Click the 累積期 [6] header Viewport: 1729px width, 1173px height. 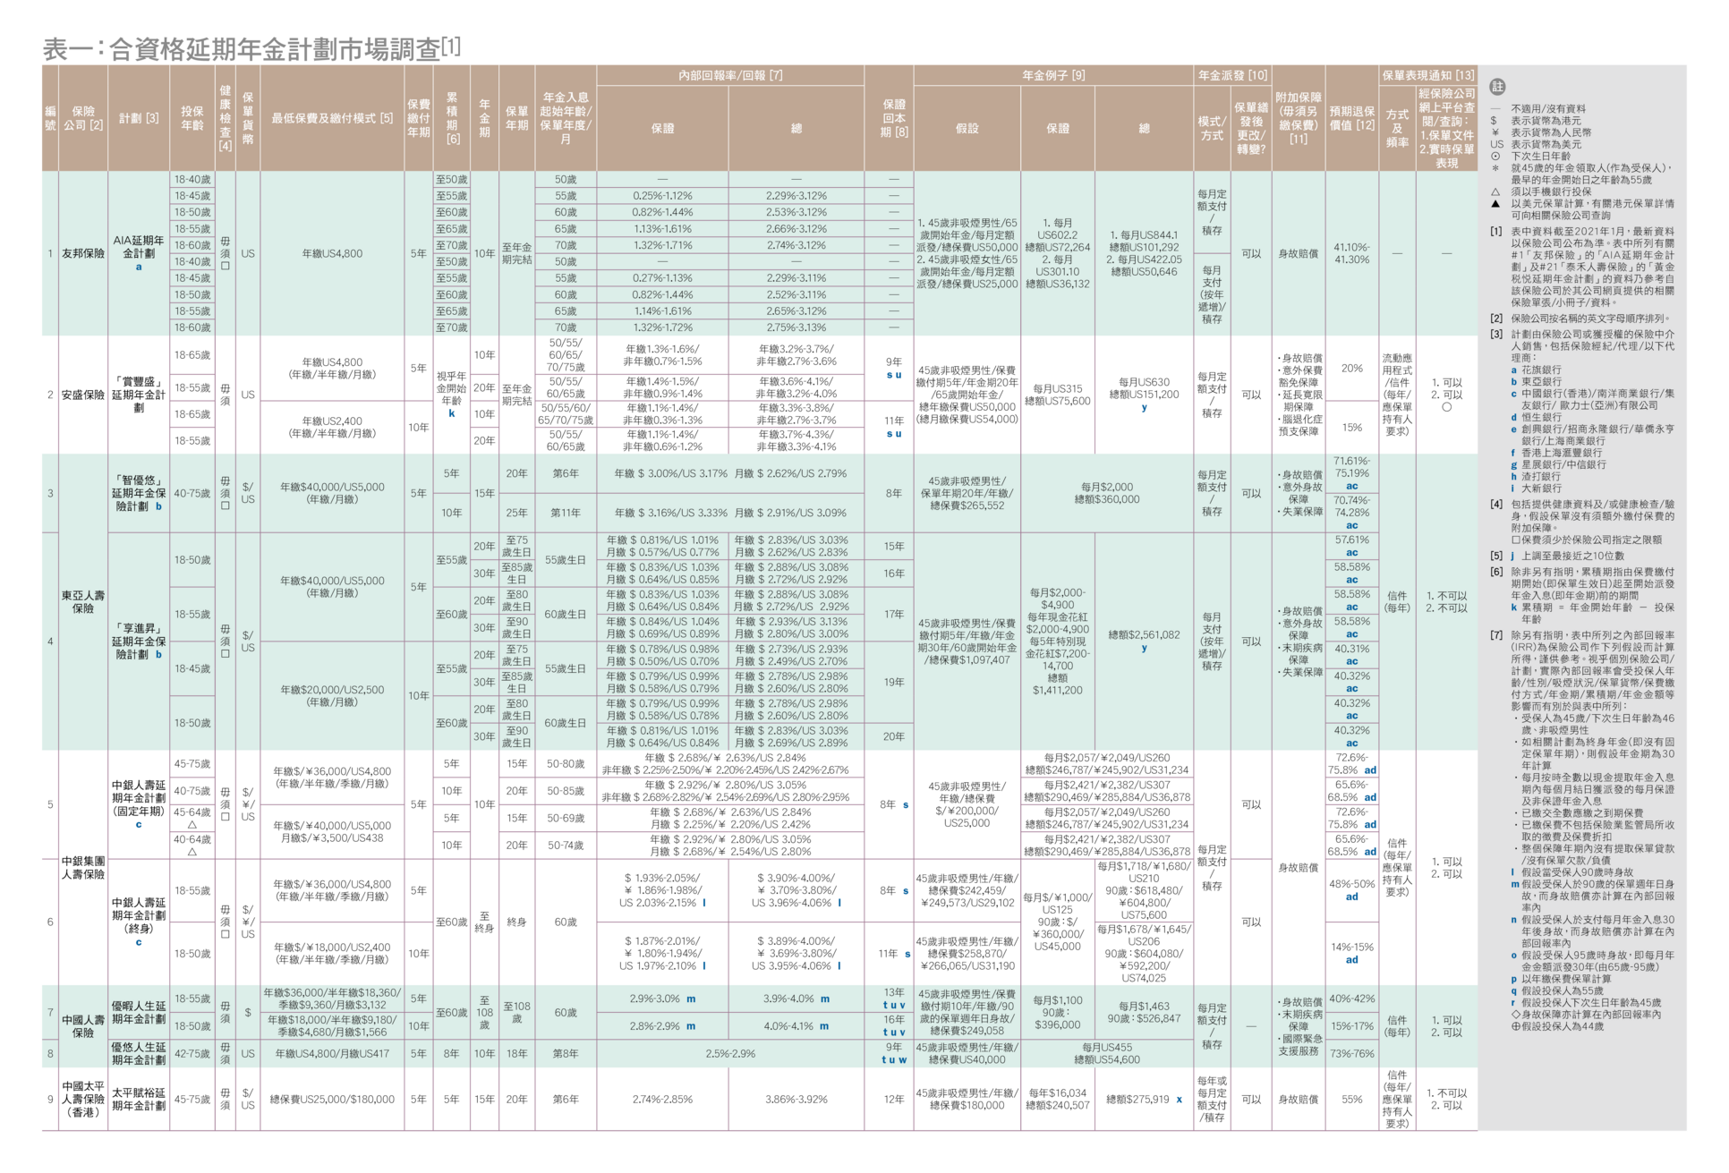click(452, 118)
